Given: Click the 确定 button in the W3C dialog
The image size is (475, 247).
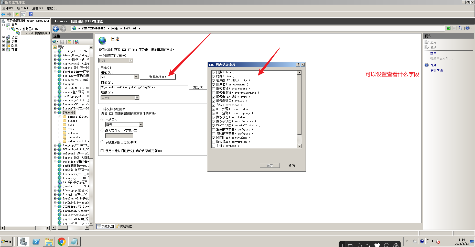Looking at the screenshot, I should (x=269, y=165).
